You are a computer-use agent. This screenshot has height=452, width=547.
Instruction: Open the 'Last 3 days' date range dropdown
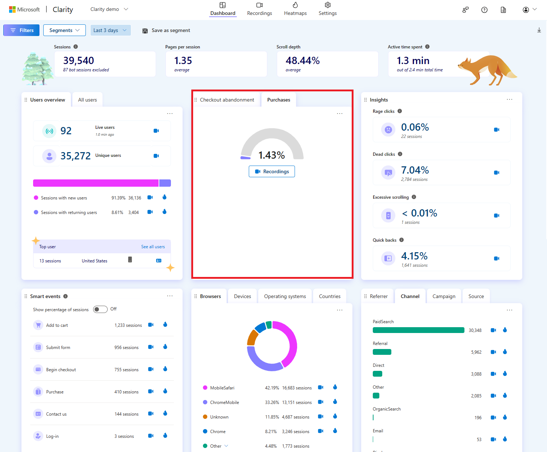click(x=111, y=30)
